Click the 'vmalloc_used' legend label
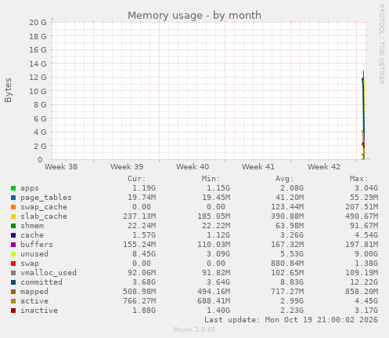 [x=49, y=273]
